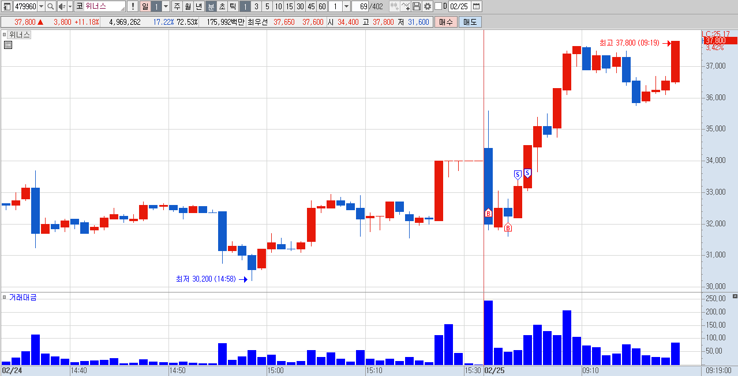The image size is (738, 376).
Task: Open chart settings gear icon
Action: (428, 6)
